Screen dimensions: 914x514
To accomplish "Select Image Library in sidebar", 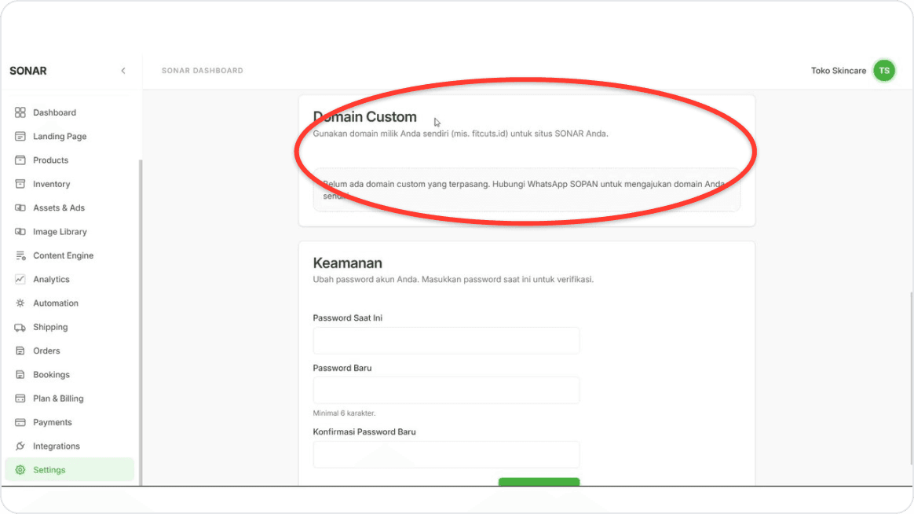I will point(69,232).
